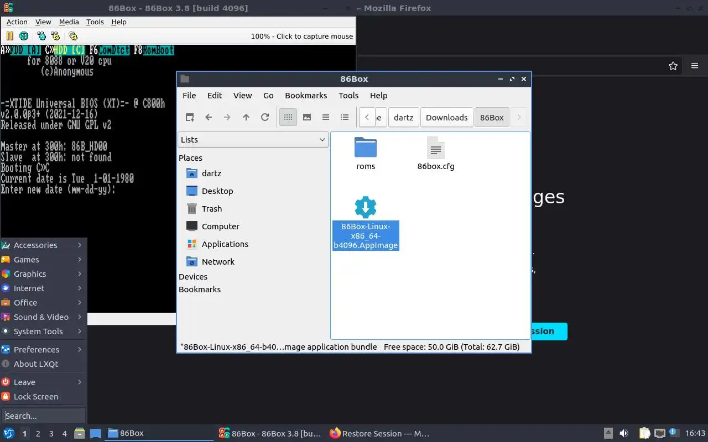The height and width of the screenshot is (442, 708).
Task: Expand Accessories submenu in start menu
Action: point(43,245)
